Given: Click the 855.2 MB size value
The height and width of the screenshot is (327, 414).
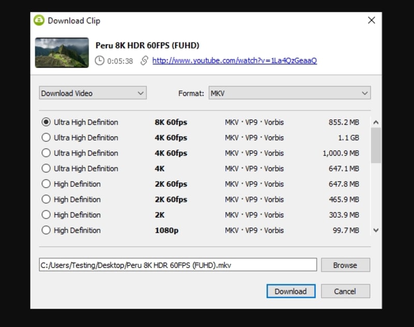Looking at the screenshot, I should [x=344, y=122].
